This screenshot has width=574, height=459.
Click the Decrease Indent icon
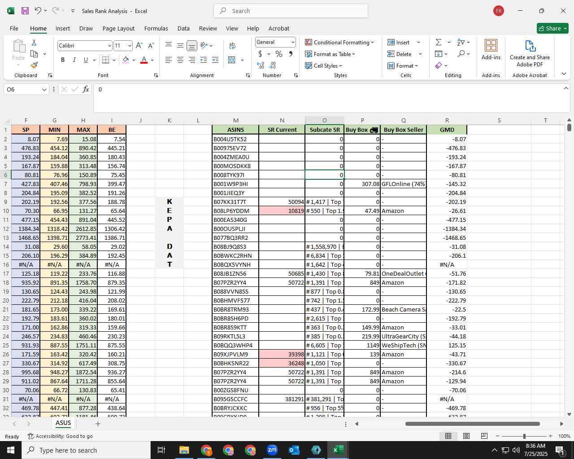[x=204, y=60]
